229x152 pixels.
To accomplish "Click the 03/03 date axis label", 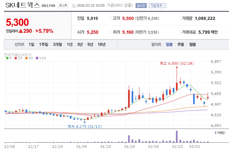I will coord(195,147).
